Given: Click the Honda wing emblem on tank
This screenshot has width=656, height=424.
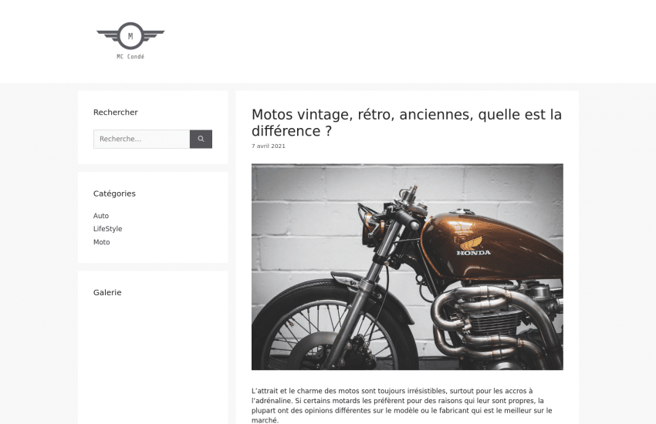Looking at the screenshot, I should tap(472, 243).
